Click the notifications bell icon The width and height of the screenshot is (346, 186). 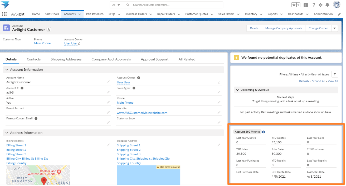327,5
